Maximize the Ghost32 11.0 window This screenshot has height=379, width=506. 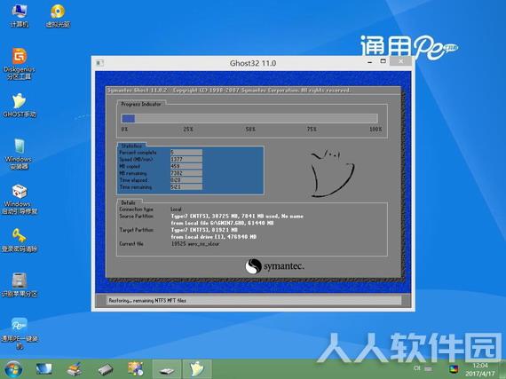[383, 61]
